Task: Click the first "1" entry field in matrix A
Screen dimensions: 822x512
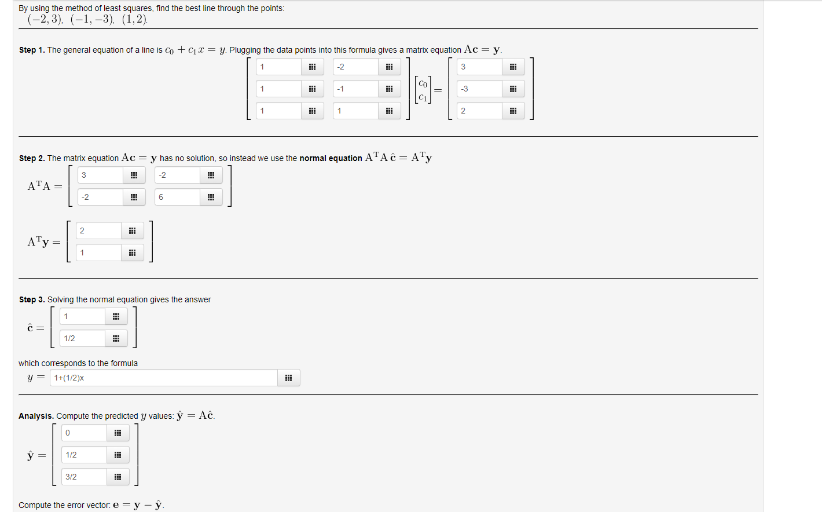Action: [278, 67]
